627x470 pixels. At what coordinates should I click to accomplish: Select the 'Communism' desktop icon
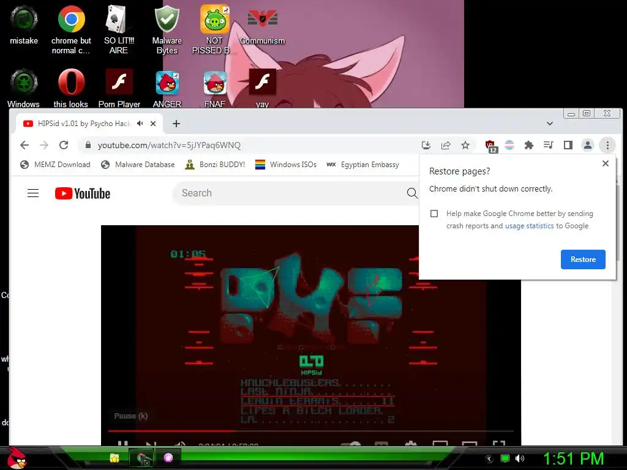pos(262,24)
